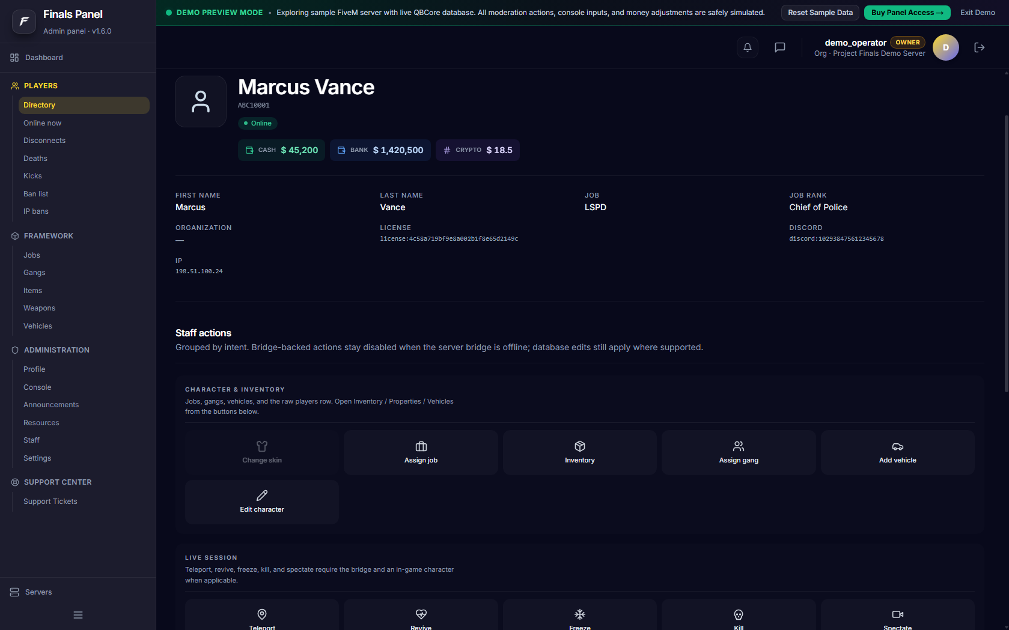Screen dimensions: 1009x630
Task: Click the ADMINISTRATION section header
Action: 56,350
